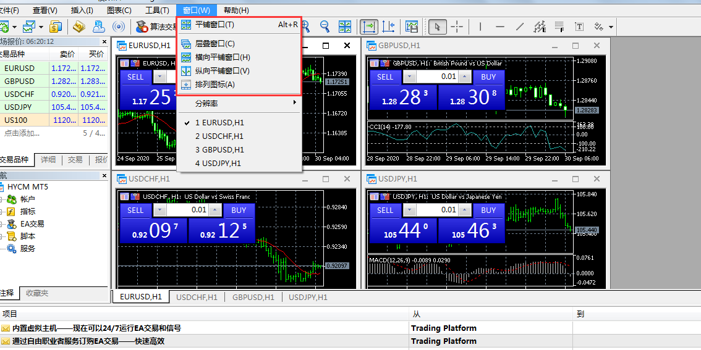Draw a vertical line tool

(x=480, y=27)
